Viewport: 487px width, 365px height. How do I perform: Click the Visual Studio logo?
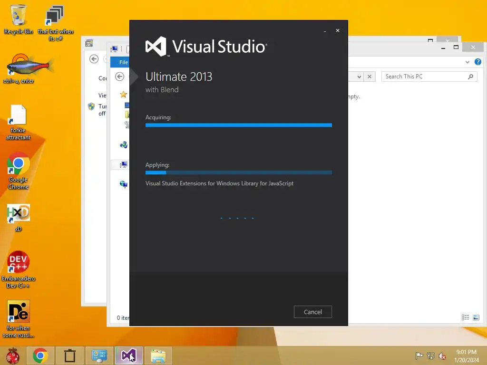(206, 47)
